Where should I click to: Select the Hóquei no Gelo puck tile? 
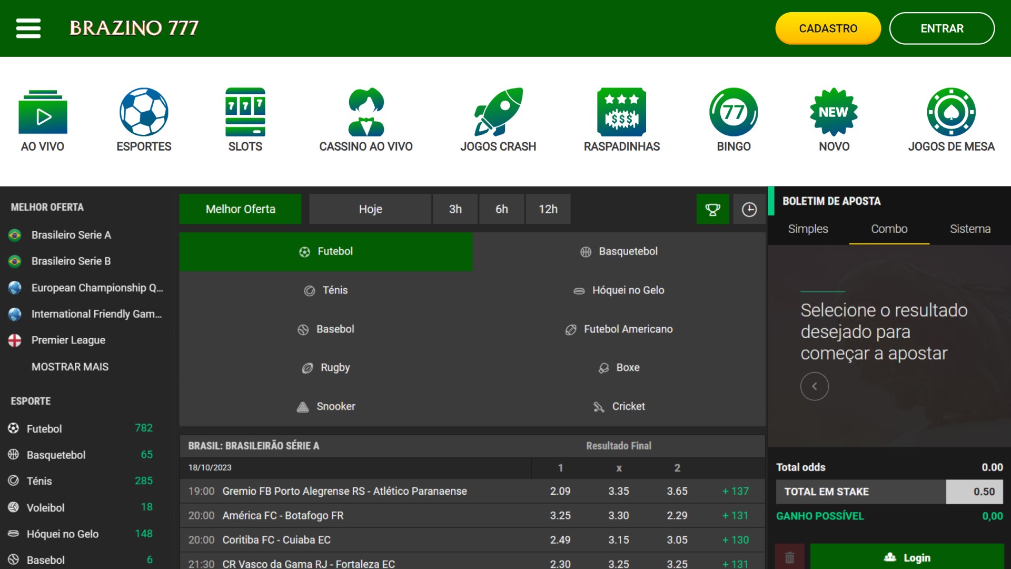point(619,290)
